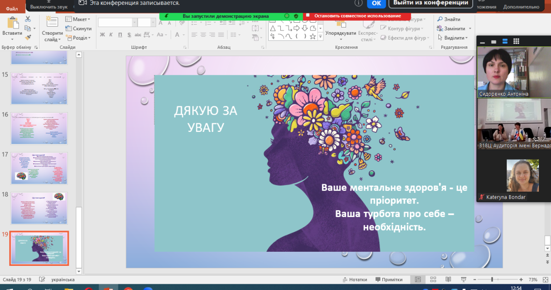Screen dimensions: 551x290
Task: Toggle underline П formatting
Action: point(120,34)
